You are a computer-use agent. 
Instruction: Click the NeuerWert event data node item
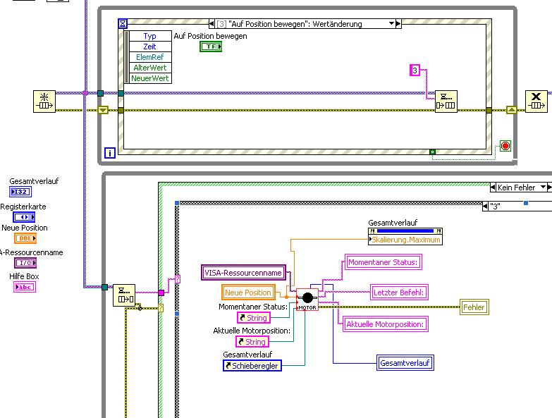tap(150, 78)
